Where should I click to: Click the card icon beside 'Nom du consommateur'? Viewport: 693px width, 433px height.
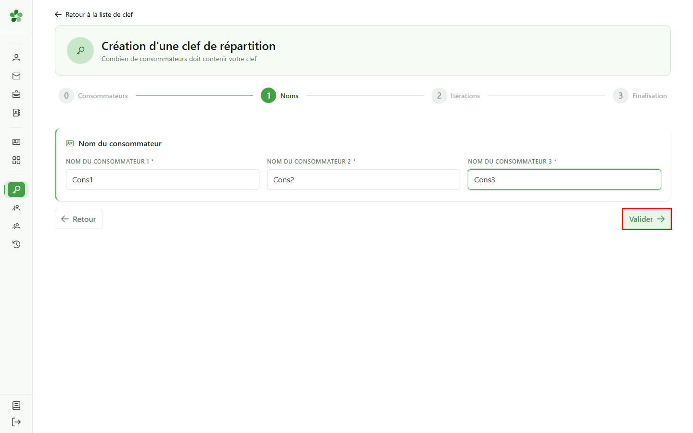[x=70, y=143]
